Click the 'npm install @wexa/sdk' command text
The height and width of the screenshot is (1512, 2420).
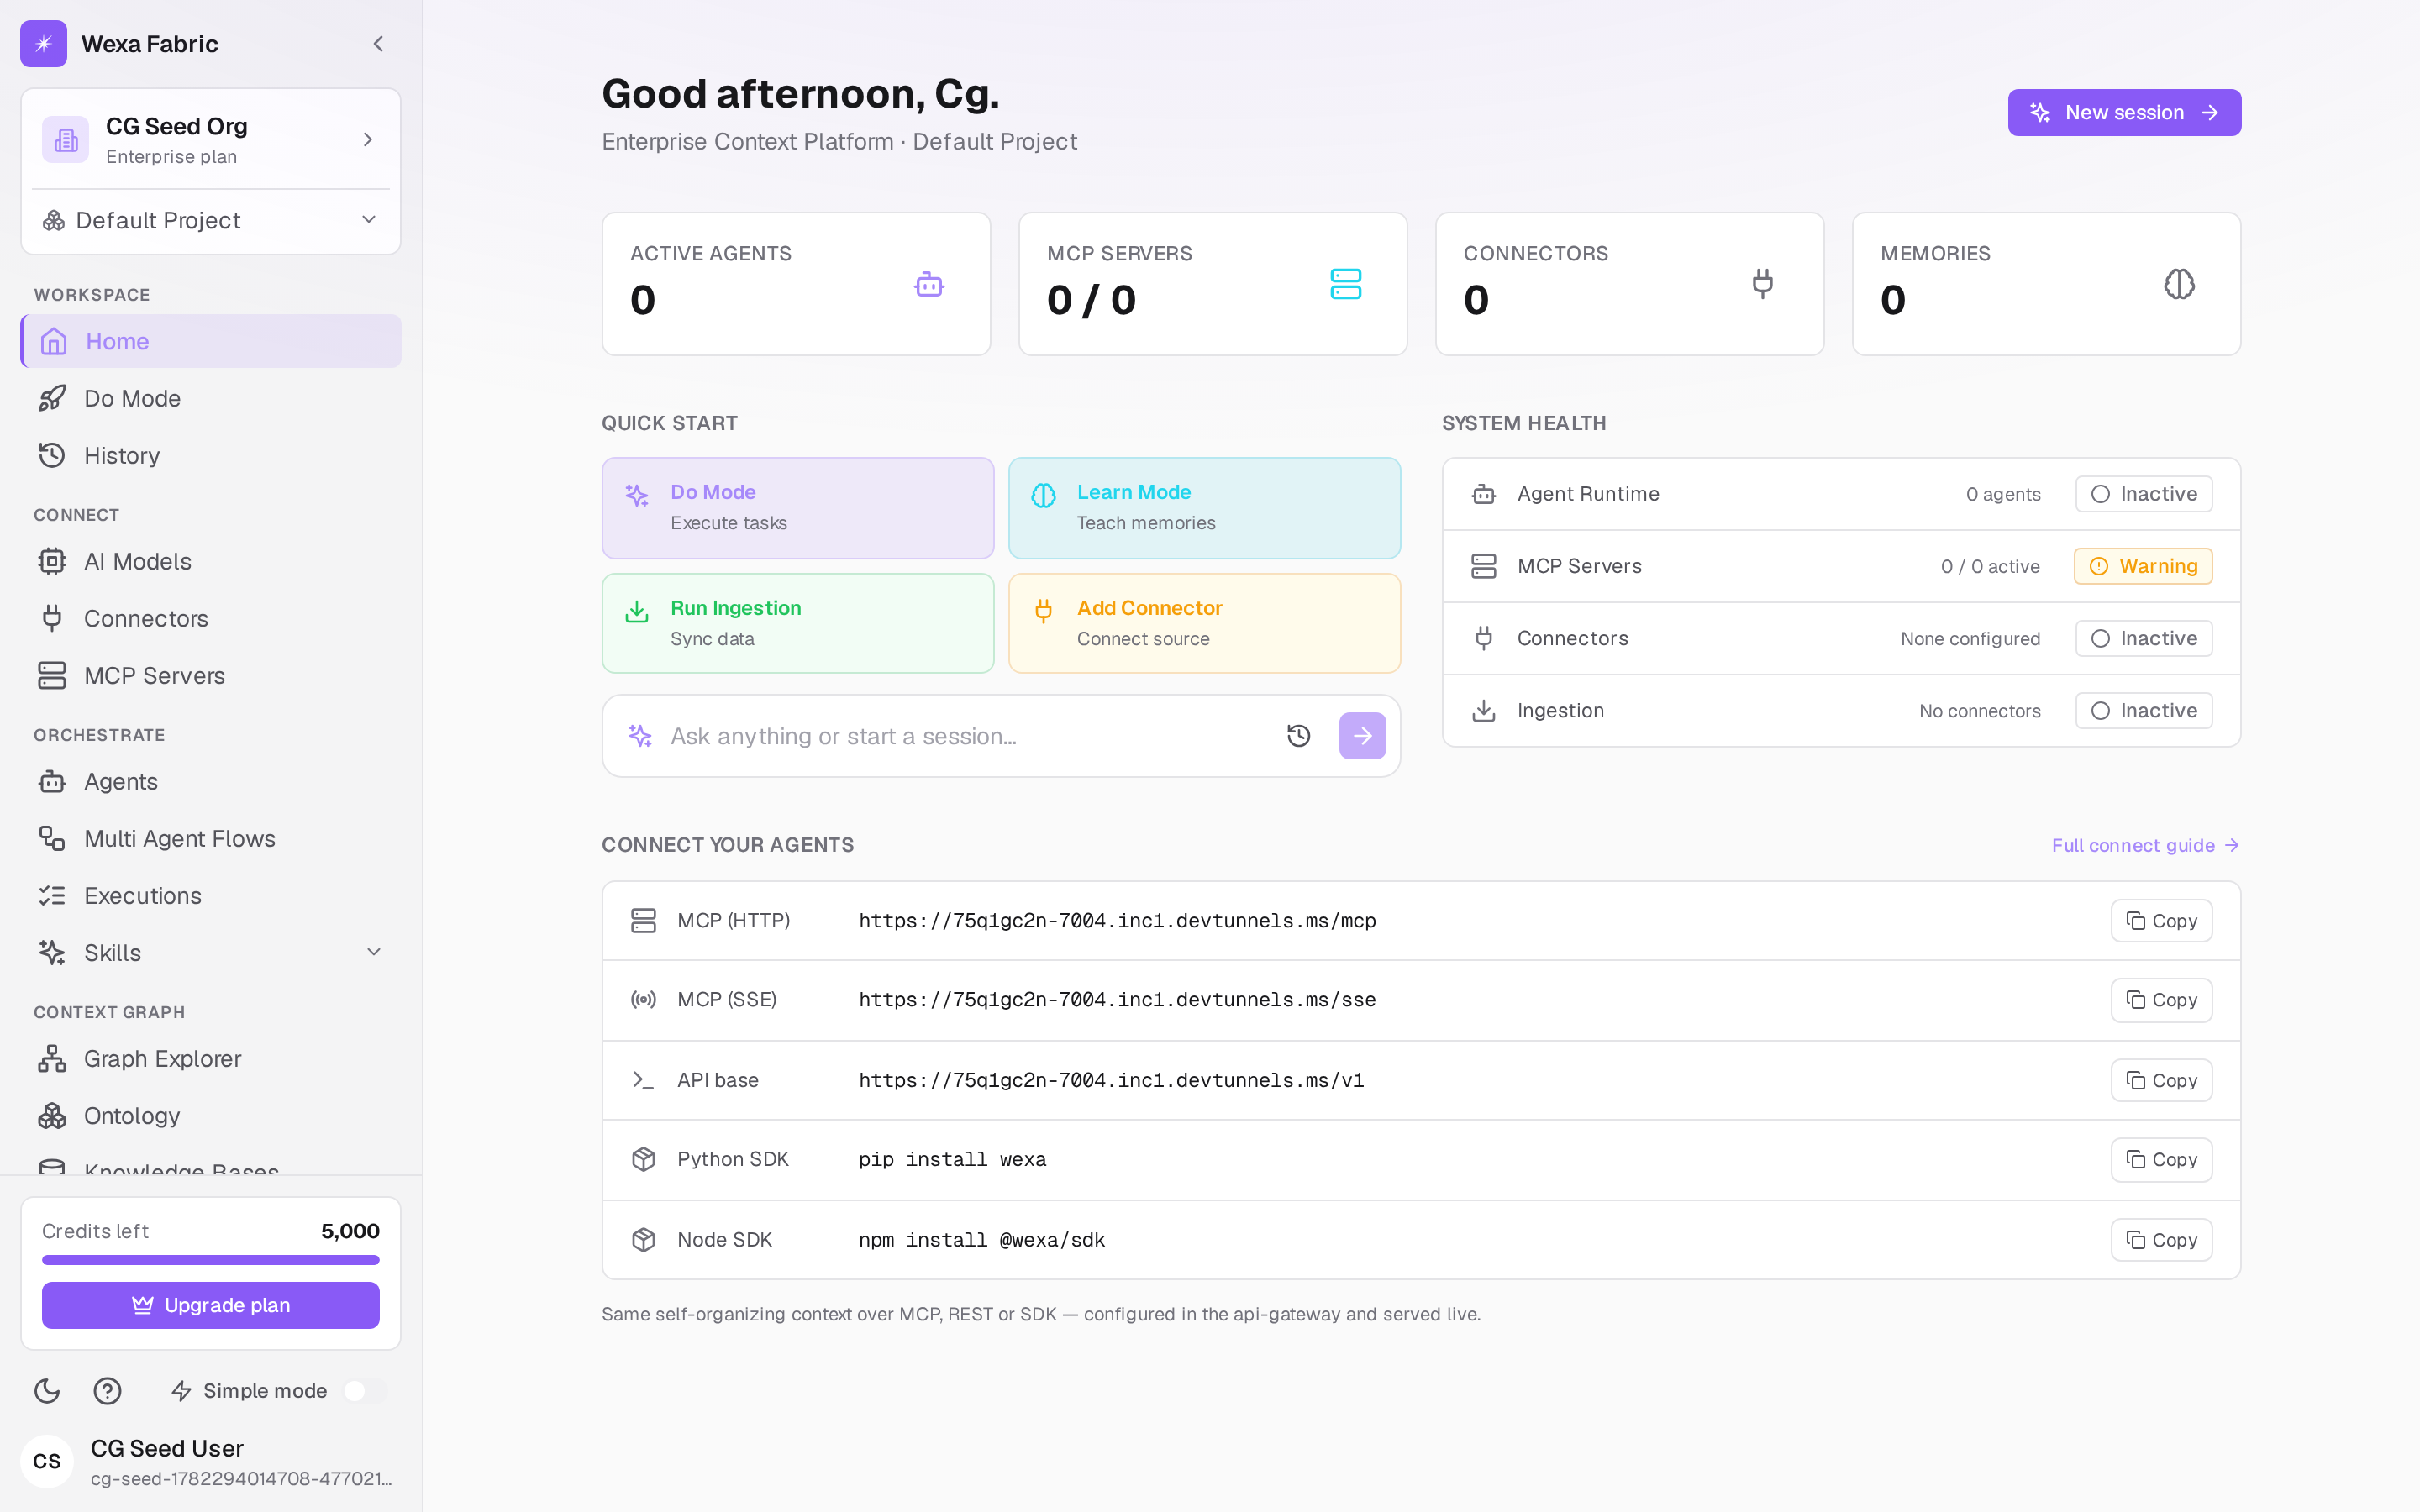point(982,1240)
